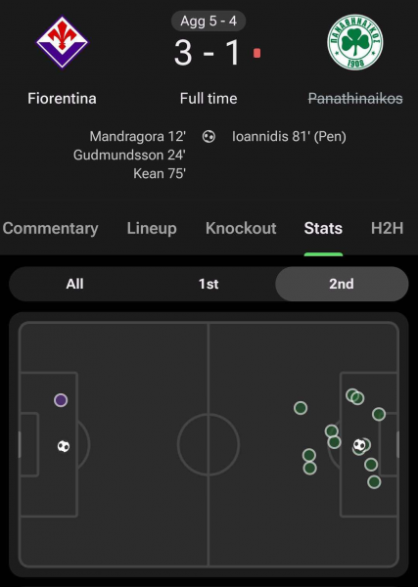The image size is (418, 587).
Task: Filter shot map to 2nd half
Action: 342,284
